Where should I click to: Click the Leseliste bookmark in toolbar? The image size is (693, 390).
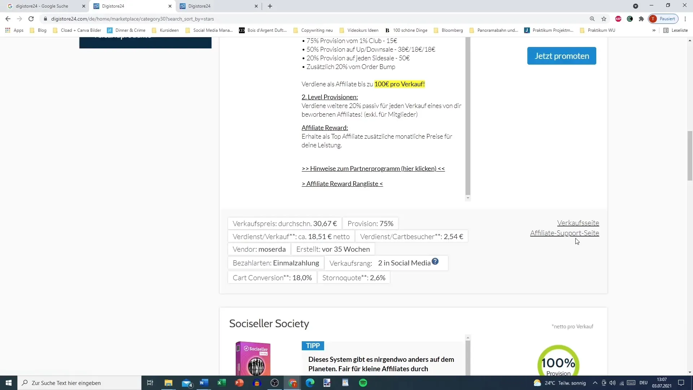(679, 30)
